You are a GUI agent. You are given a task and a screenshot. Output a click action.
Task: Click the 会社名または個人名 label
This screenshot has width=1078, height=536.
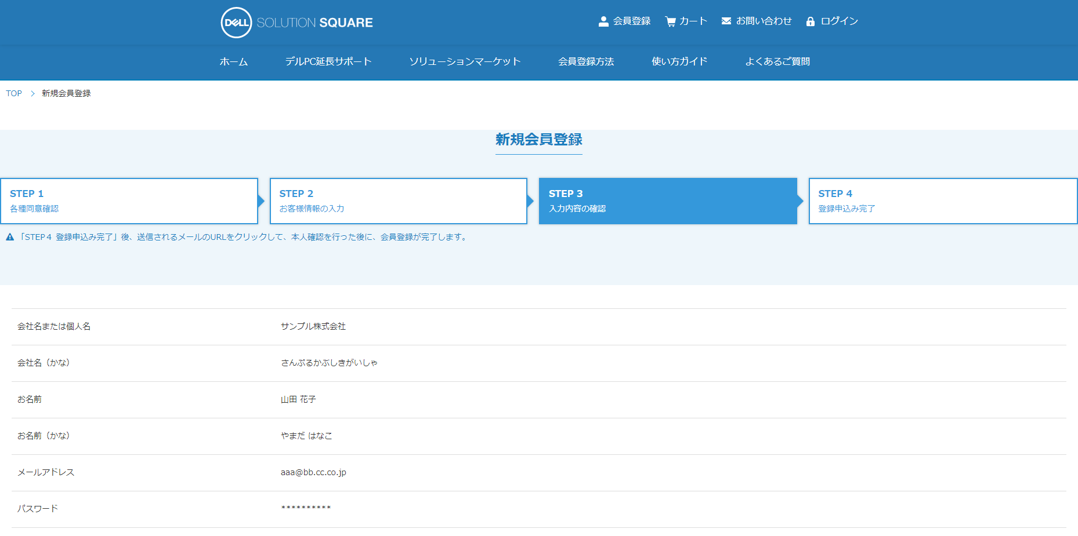coord(54,326)
